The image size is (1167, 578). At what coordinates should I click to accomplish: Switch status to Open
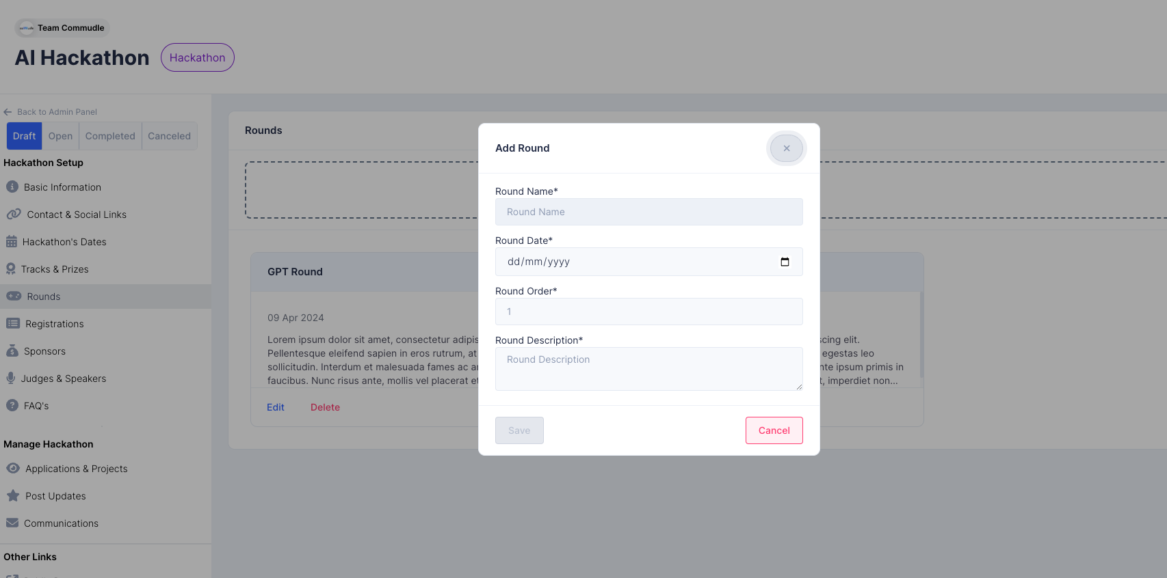tap(60, 136)
